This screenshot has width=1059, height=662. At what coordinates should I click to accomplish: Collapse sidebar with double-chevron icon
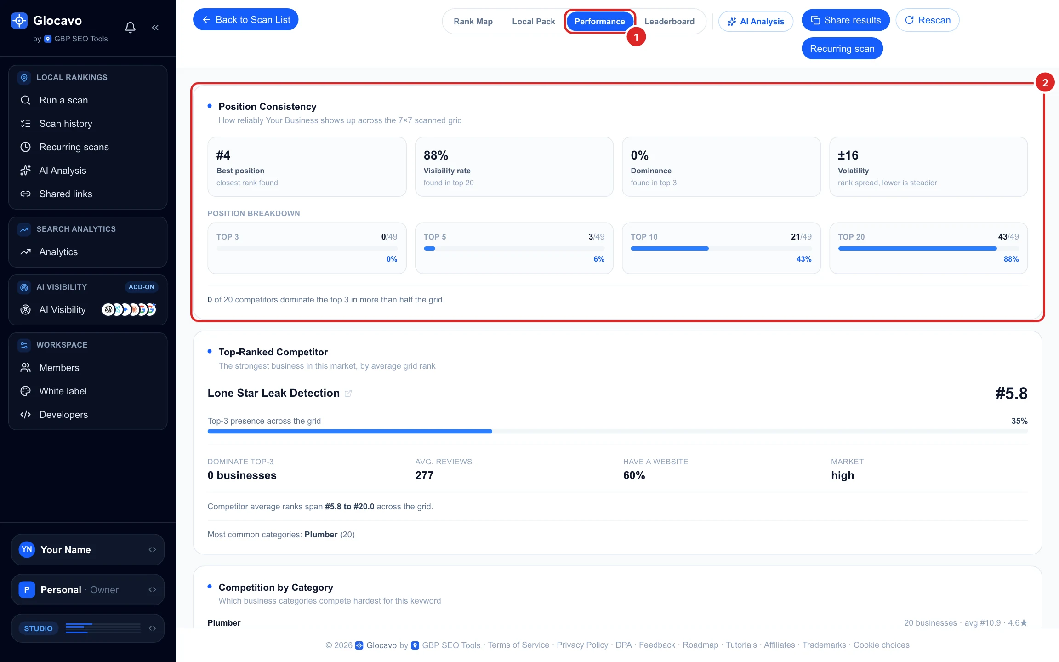point(155,28)
